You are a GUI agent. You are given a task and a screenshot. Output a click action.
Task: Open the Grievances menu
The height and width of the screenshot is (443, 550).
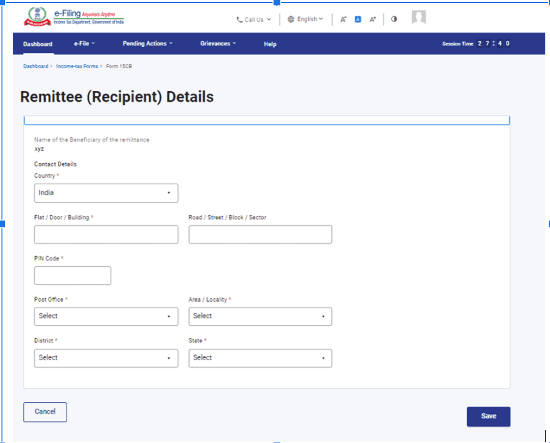pos(216,44)
